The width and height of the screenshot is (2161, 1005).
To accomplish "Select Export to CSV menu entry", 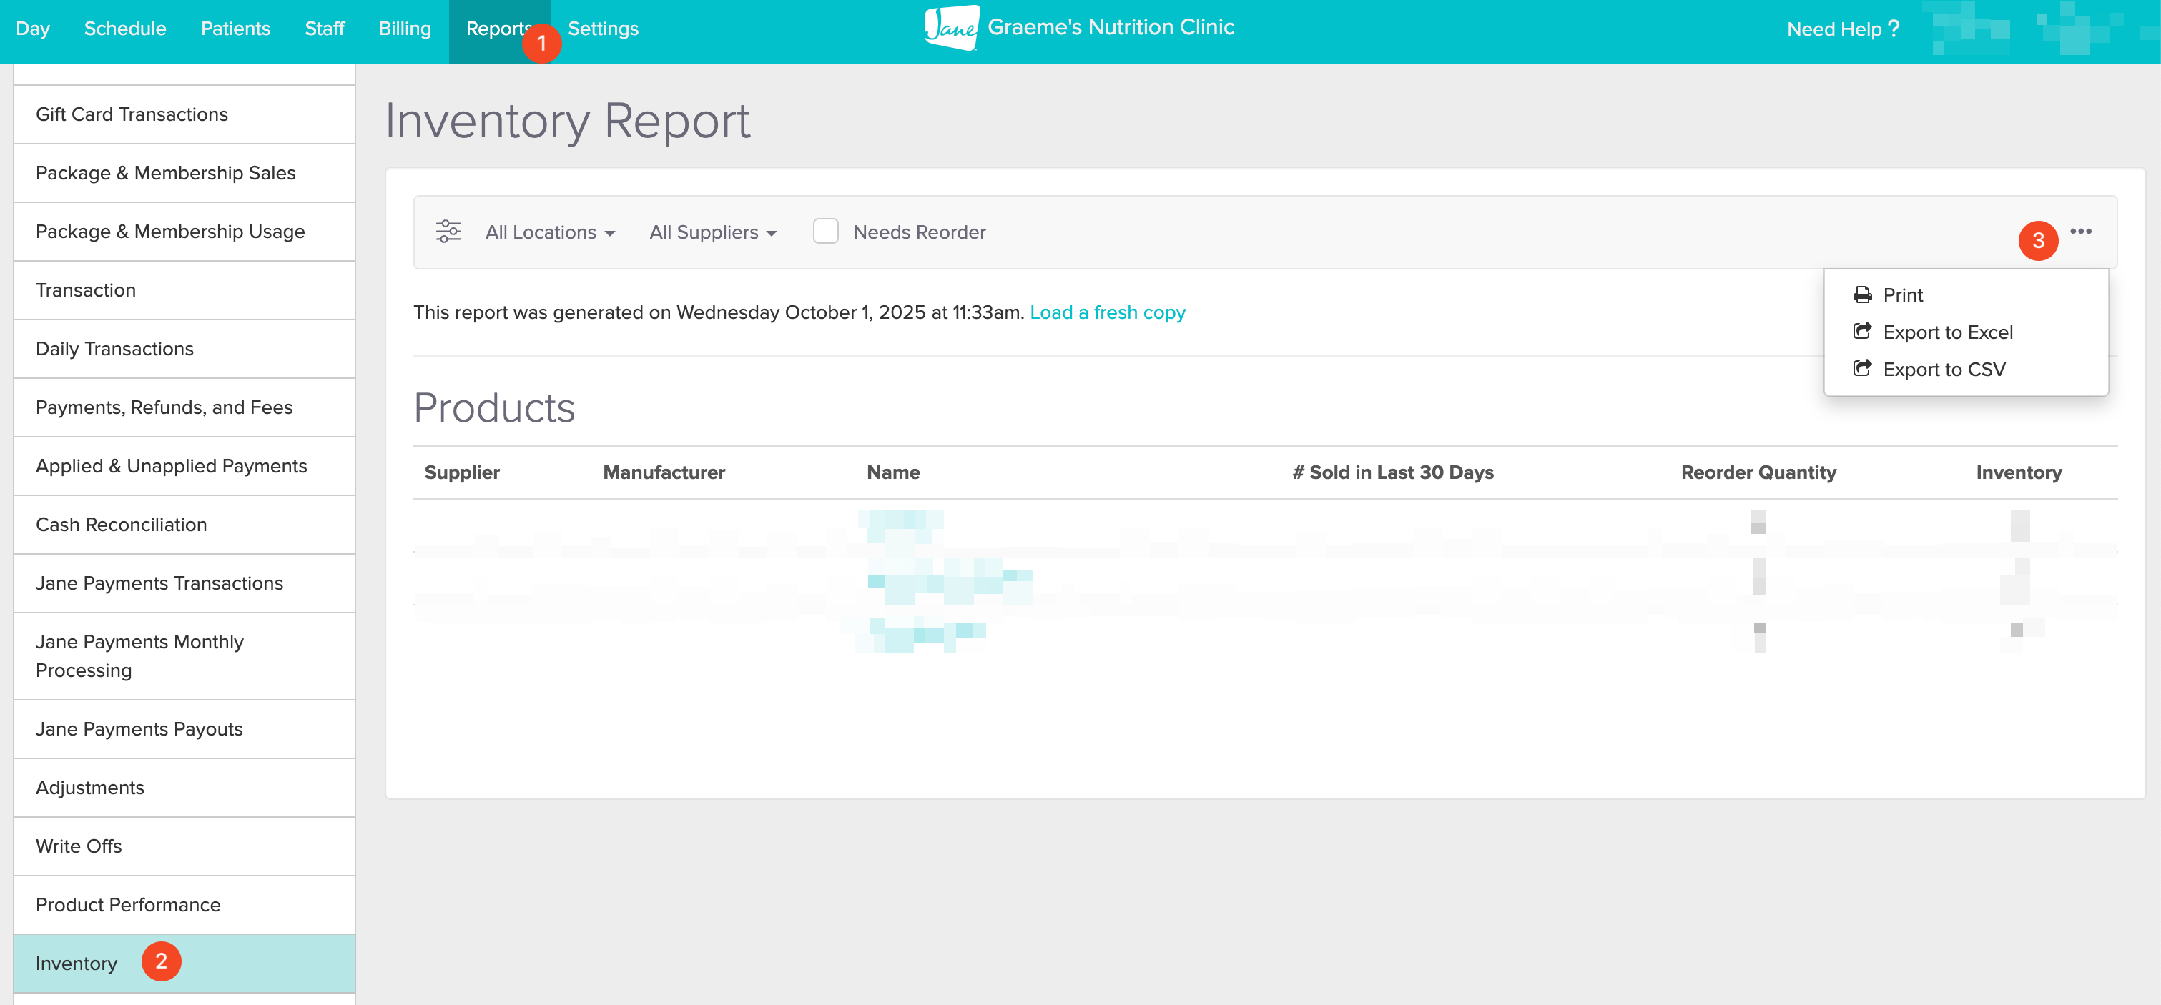I will click(x=1944, y=369).
